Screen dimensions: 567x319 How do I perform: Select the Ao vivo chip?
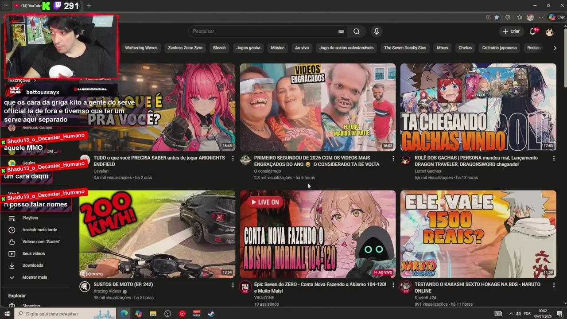[x=302, y=48]
